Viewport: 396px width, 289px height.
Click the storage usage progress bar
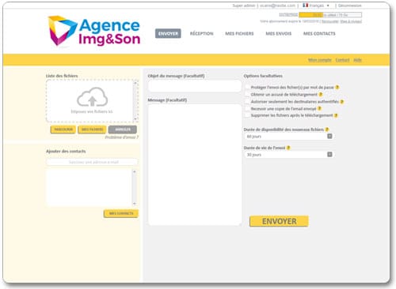(330, 15)
